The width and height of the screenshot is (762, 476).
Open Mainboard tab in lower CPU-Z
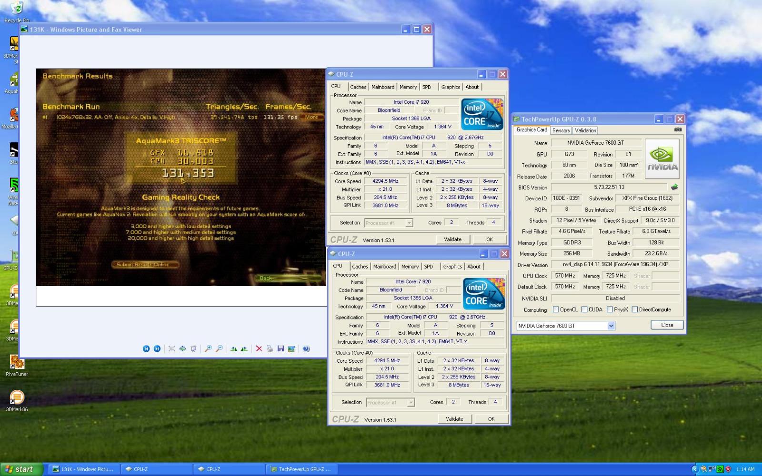[x=385, y=267]
